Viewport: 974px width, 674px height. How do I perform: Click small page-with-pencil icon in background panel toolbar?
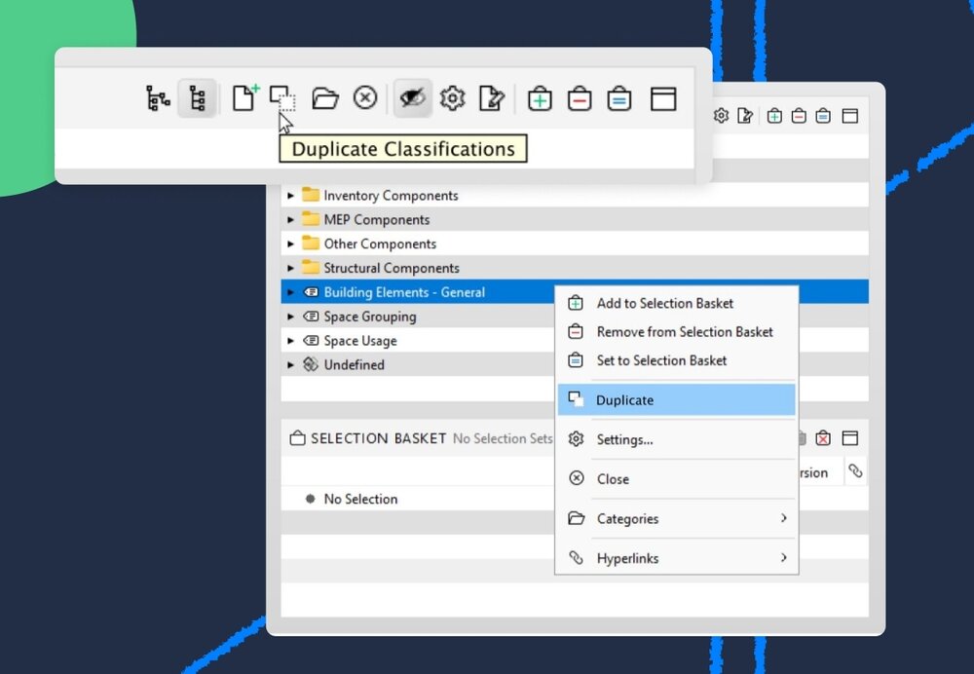click(745, 116)
